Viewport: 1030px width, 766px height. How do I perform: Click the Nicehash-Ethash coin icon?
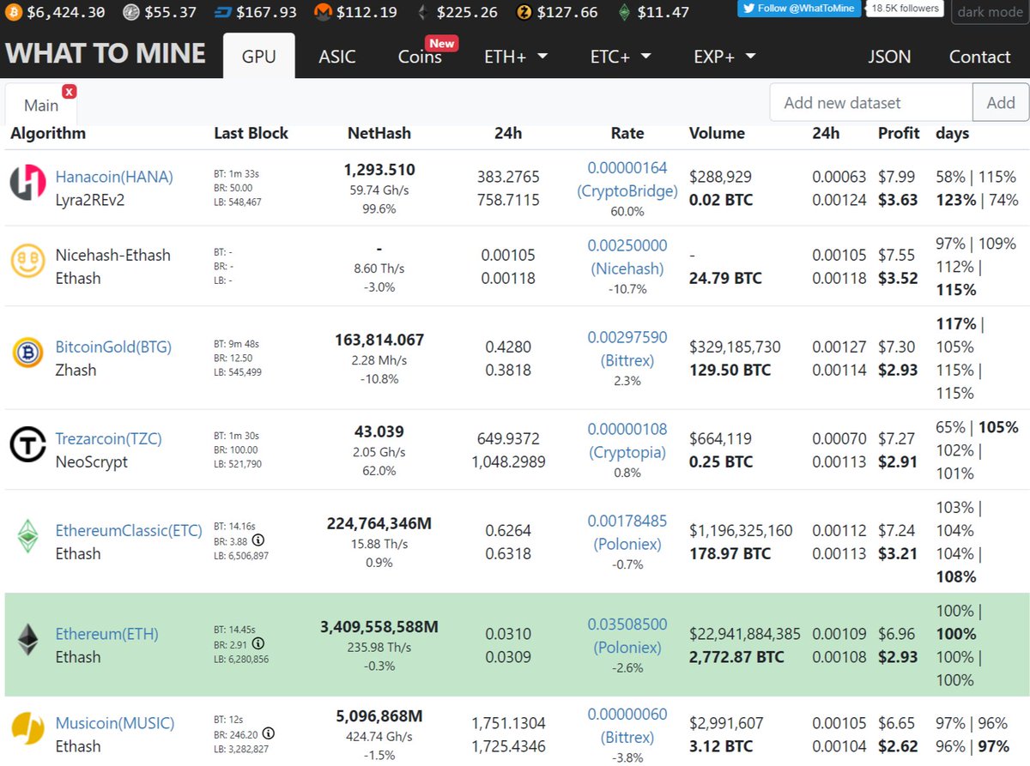click(x=27, y=261)
